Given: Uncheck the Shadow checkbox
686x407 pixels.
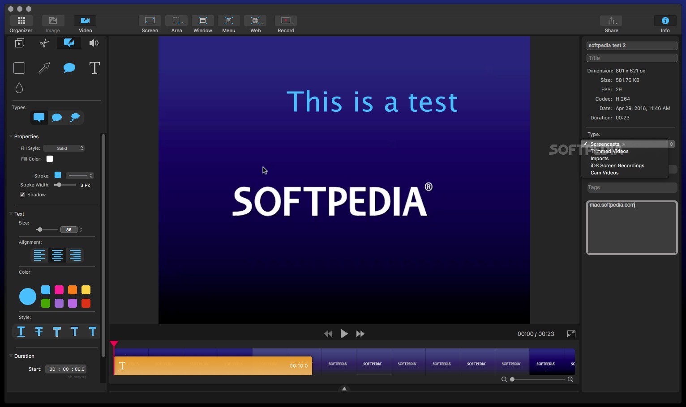Looking at the screenshot, I should [22, 195].
